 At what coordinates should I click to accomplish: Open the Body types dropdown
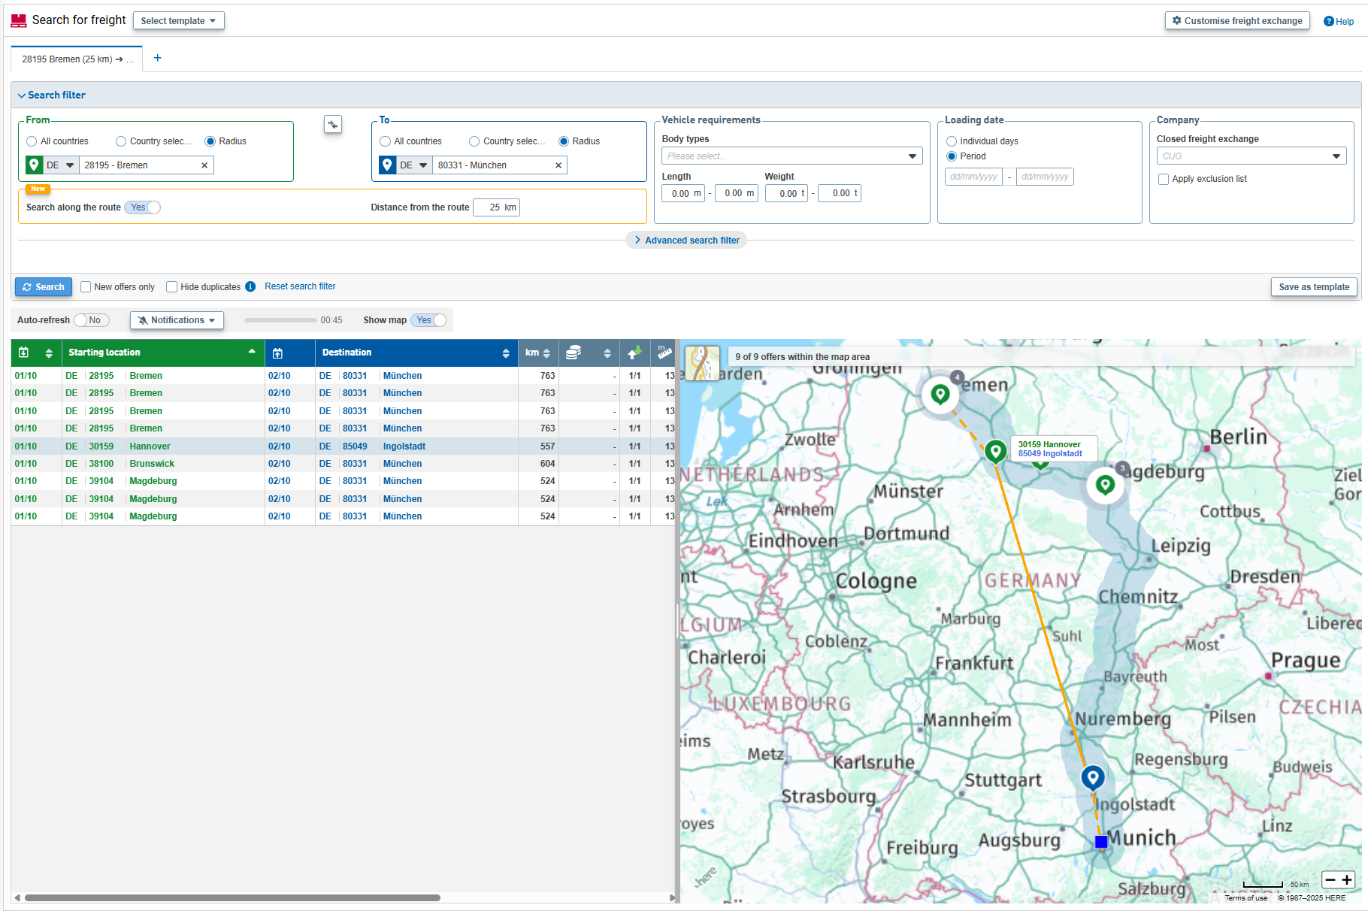tap(791, 156)
